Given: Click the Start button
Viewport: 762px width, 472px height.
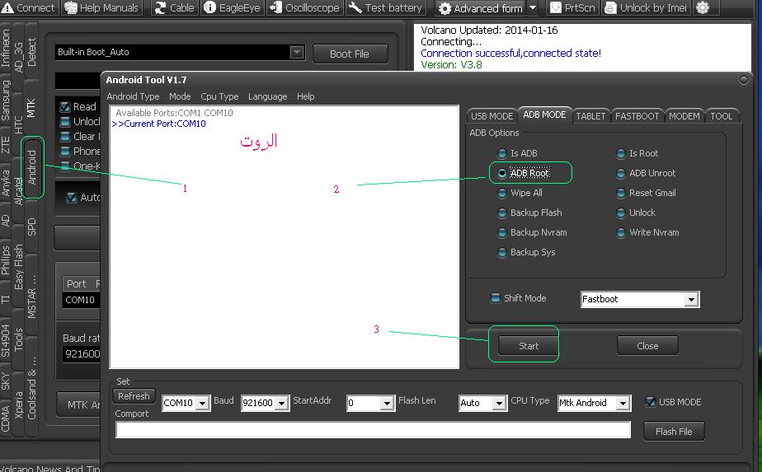Looking at the screenshot, I should coord(529,346).
